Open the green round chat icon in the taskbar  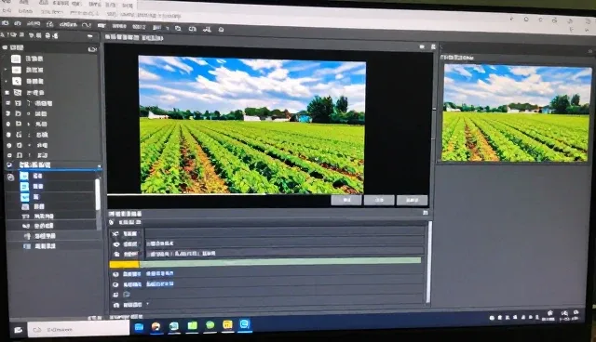(210, 325)
